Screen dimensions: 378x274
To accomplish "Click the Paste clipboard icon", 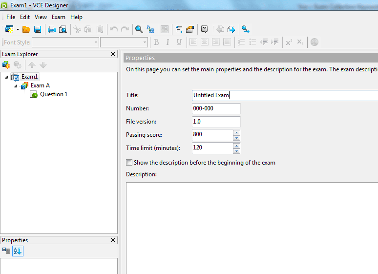I will coord(100,29).
